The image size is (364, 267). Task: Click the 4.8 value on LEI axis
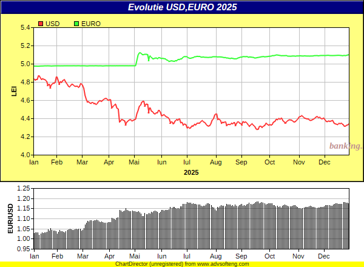25,82
